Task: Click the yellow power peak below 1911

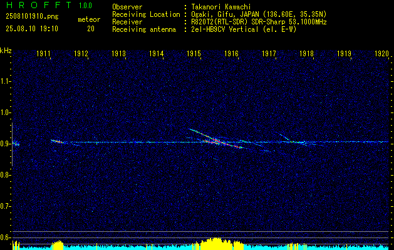Action: coord(58,245)
